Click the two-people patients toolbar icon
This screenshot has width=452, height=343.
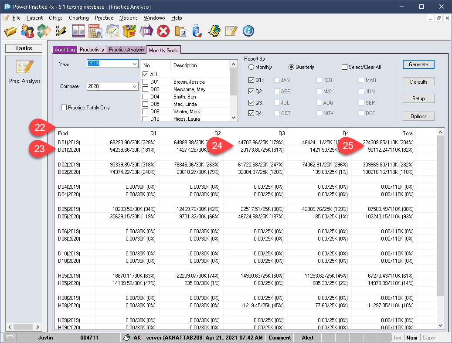[x=27, y=31]
